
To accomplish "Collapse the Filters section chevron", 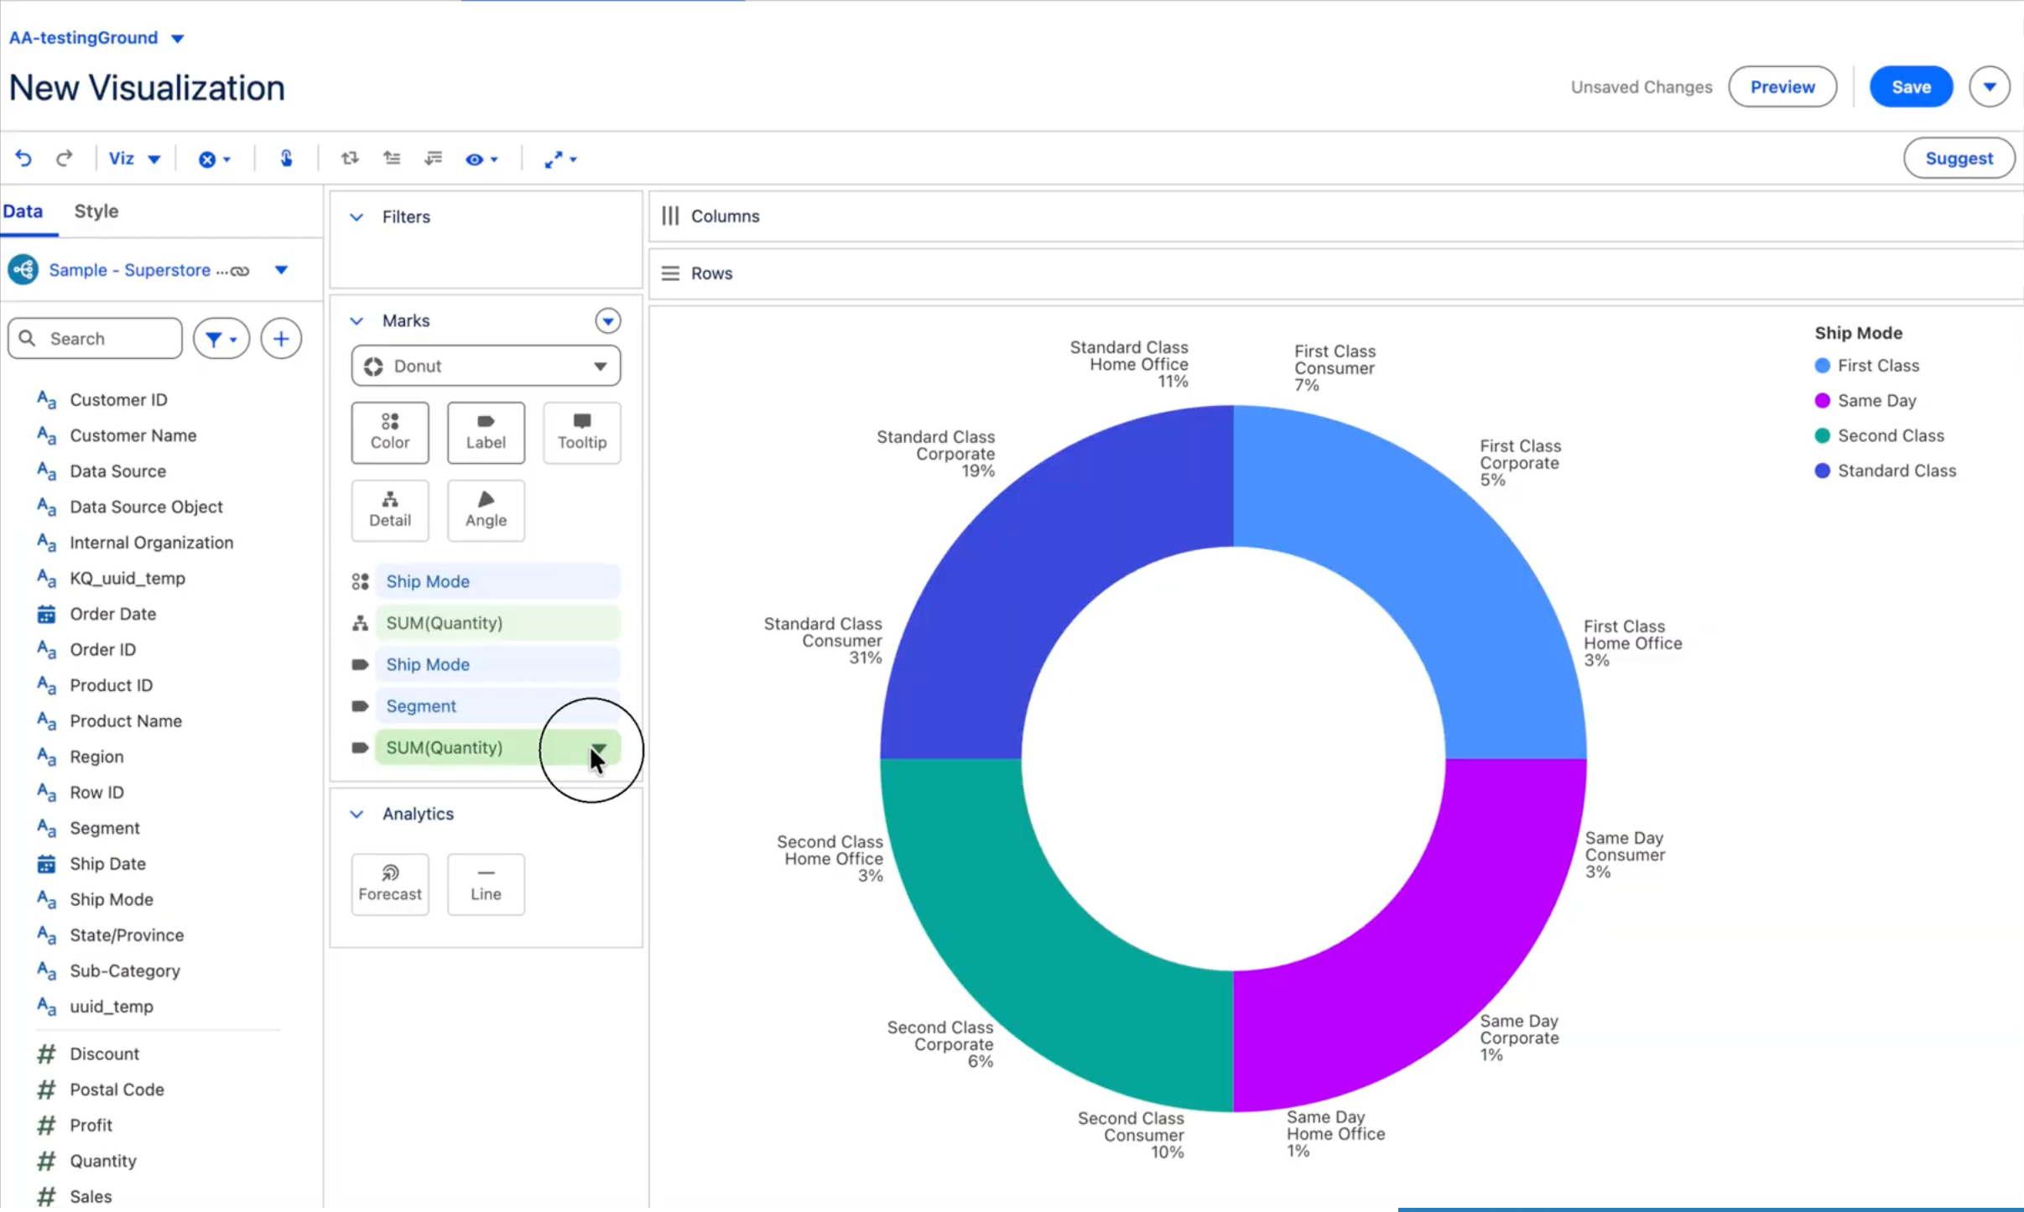I will (356, 217).
